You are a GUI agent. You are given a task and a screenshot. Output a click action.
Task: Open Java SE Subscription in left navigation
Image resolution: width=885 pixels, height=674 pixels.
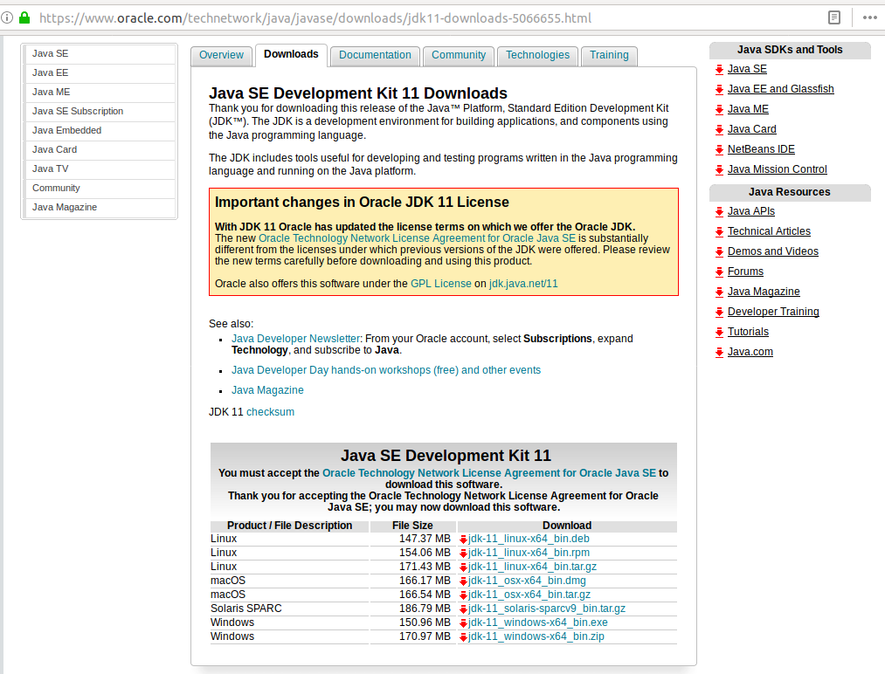coord(100,111)
